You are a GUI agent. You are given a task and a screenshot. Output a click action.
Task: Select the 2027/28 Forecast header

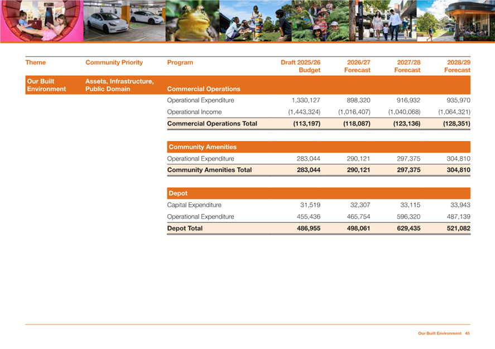coord(407,66)
